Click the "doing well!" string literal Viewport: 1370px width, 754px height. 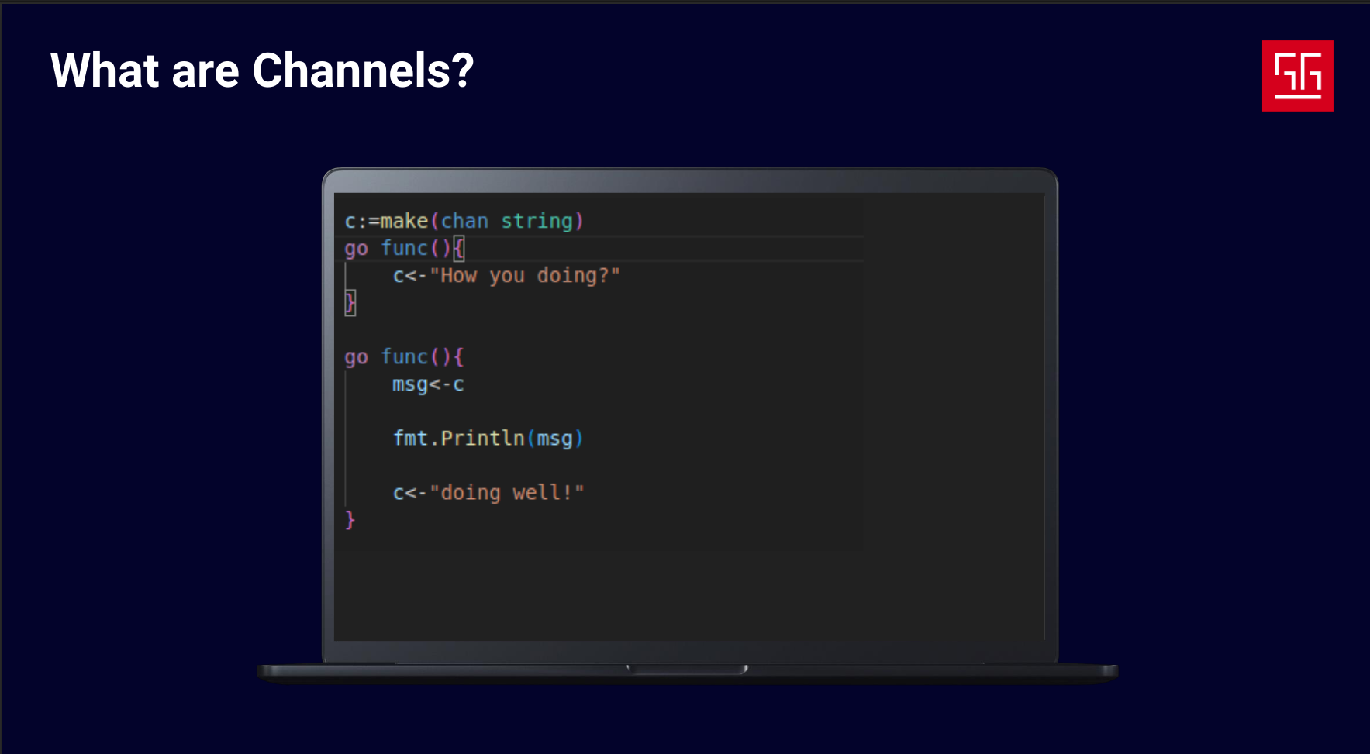(x=506, y=493)
